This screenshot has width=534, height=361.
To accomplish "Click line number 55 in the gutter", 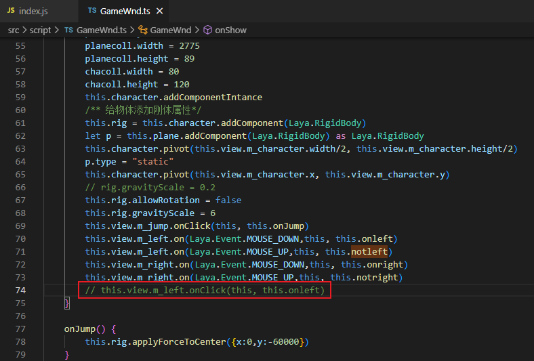I will tap(20, 45).
